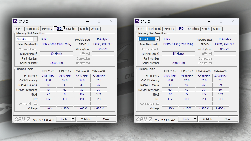Click JEDEC #6 CAS Latency 40.0 in right window
This screenshot has width=251, height=141.
(170, 80)
